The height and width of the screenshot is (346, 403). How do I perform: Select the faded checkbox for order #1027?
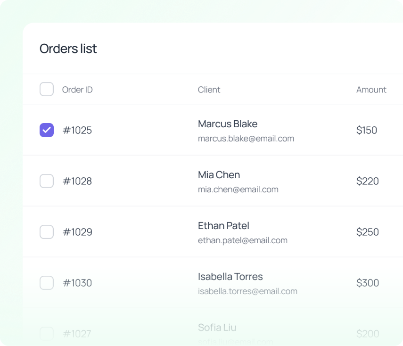[47, 334]
